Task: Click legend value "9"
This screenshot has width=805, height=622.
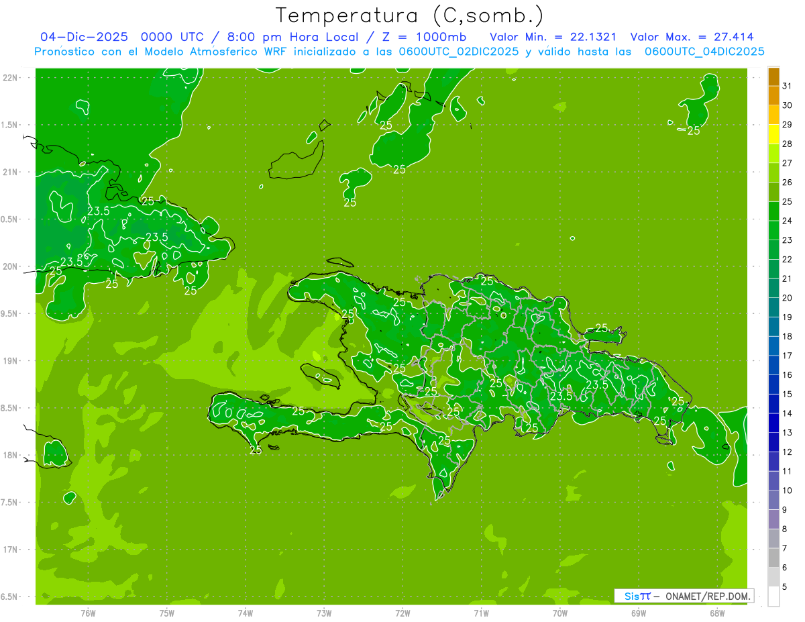Action: point(785,510)
